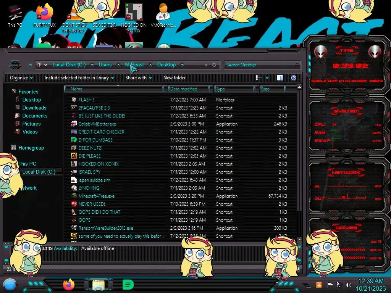Sort by the Type column header

(234, 89)
